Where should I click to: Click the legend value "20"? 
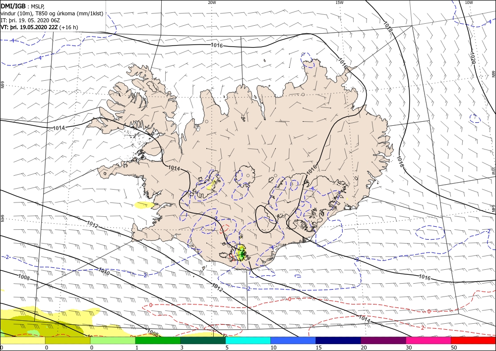364,348
